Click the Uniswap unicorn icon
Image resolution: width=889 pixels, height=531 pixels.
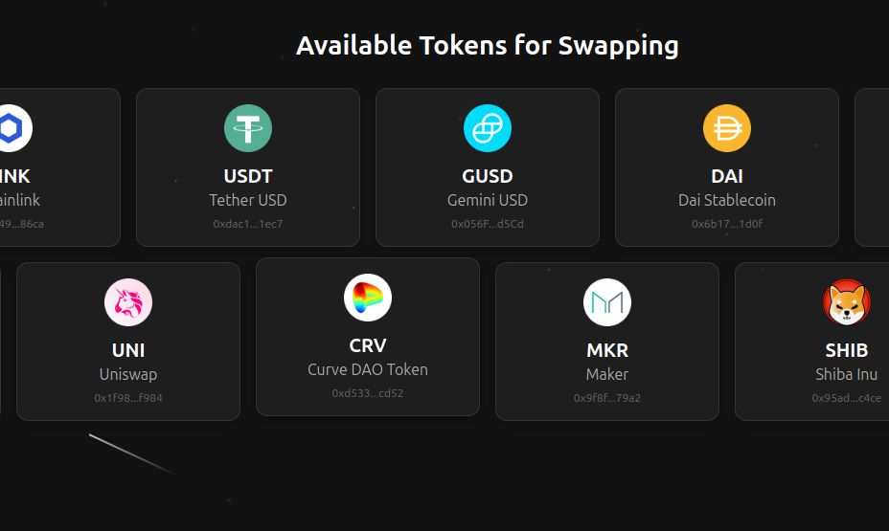[128, 302]
